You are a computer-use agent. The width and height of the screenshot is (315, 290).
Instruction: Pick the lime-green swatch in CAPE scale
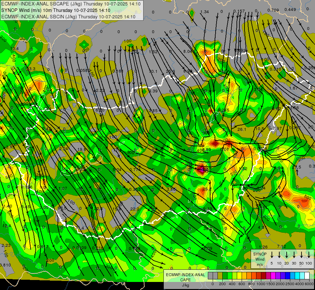tap(235, 276)
